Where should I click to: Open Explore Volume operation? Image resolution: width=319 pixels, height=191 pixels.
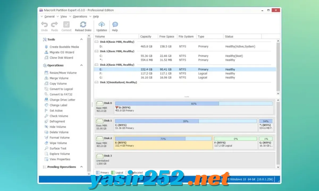pos(60,154)
